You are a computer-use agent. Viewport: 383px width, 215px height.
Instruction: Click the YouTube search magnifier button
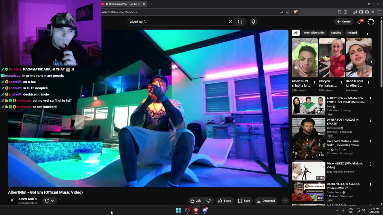coord(240,21)
